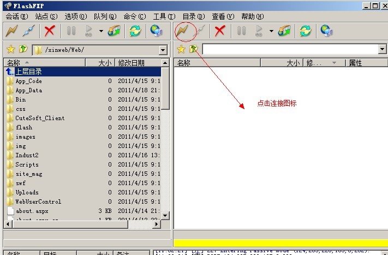Select the App_Code folder

(83, 81)
